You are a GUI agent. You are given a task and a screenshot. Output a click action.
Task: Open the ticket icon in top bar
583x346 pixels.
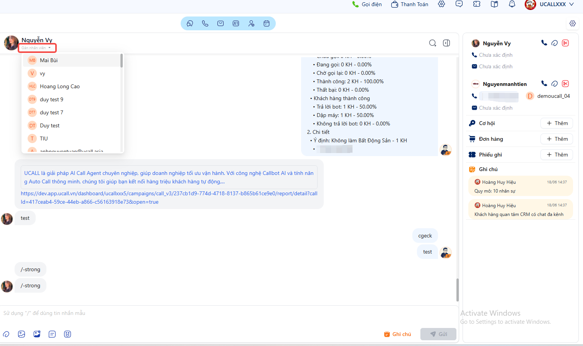(x=477, y=4)
